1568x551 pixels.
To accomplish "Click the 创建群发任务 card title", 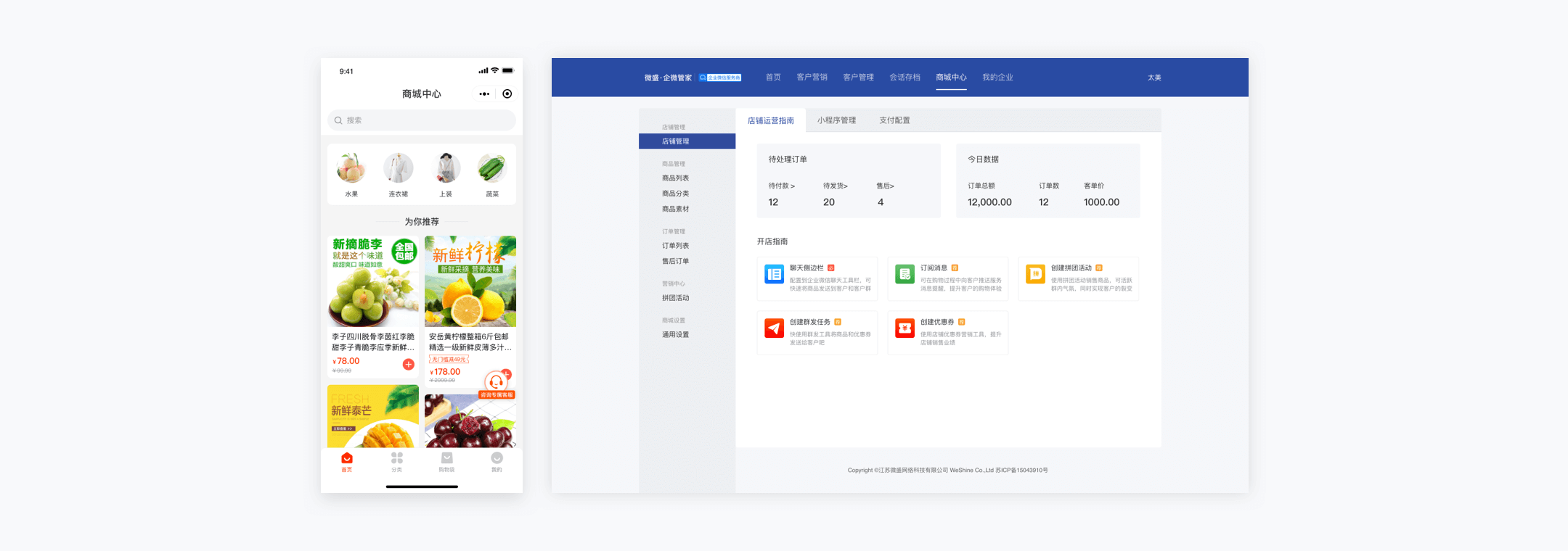I will tap(810, 322).
